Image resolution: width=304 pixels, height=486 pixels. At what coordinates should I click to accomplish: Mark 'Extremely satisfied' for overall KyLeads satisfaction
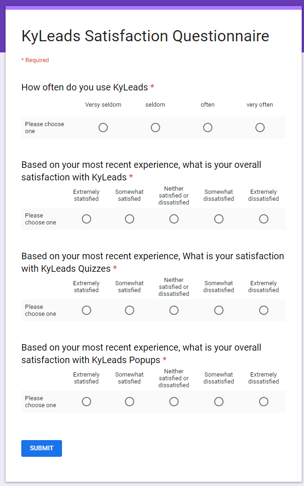click(x=87, y=219)
